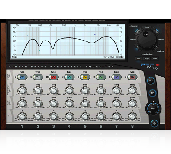The width and height of the screenshot is (171, 154).
Task: Click band 3 red peak filter icon
Action: [x=54, y=77]
